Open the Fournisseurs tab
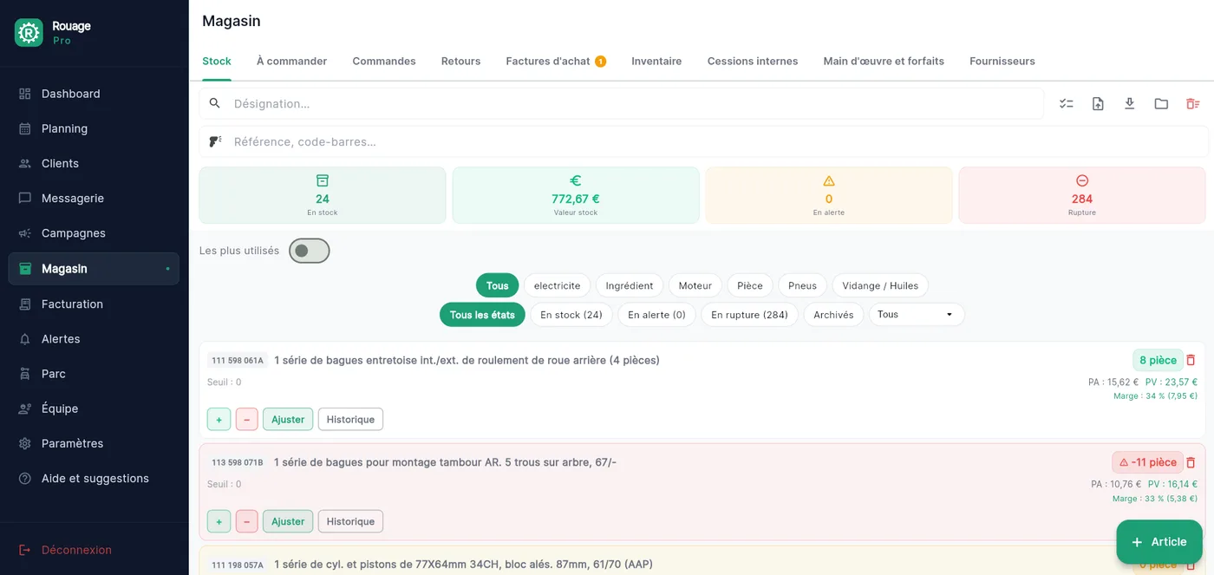 1002,61
